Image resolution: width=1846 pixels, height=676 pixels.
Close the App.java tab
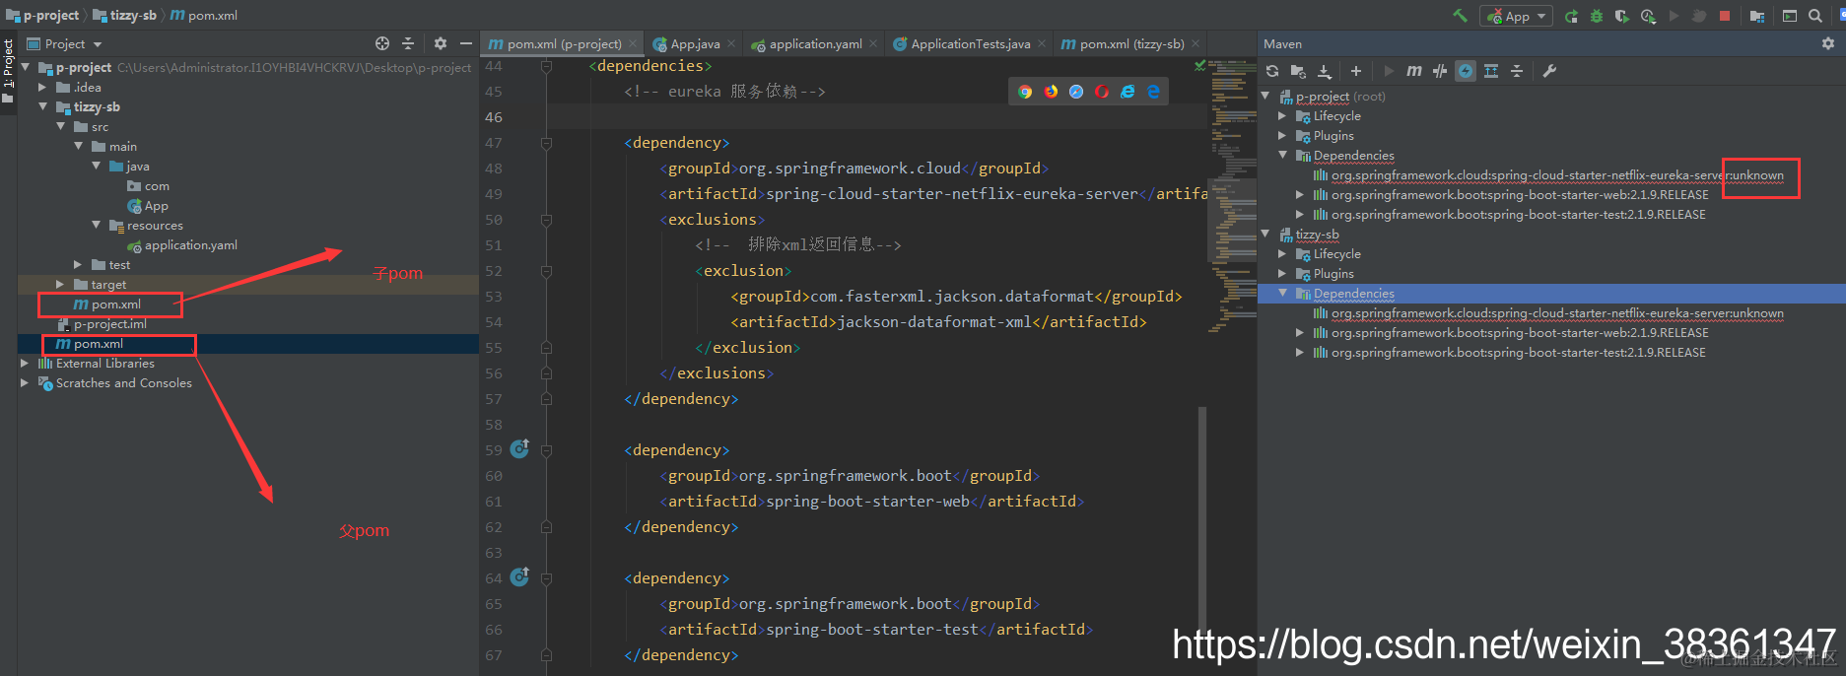(x=731, y=43)
